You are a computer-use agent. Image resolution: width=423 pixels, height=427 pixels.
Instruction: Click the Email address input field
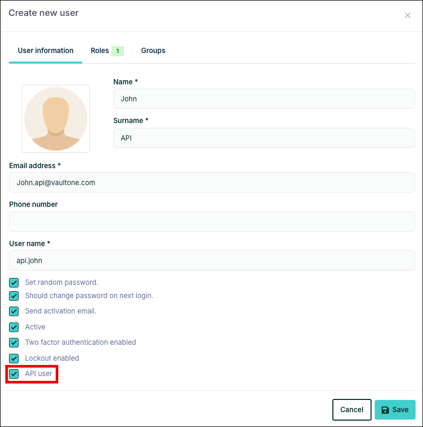pos(211,182)
